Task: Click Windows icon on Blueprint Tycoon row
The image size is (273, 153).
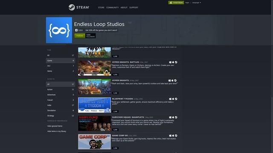Action: point(170,99)
